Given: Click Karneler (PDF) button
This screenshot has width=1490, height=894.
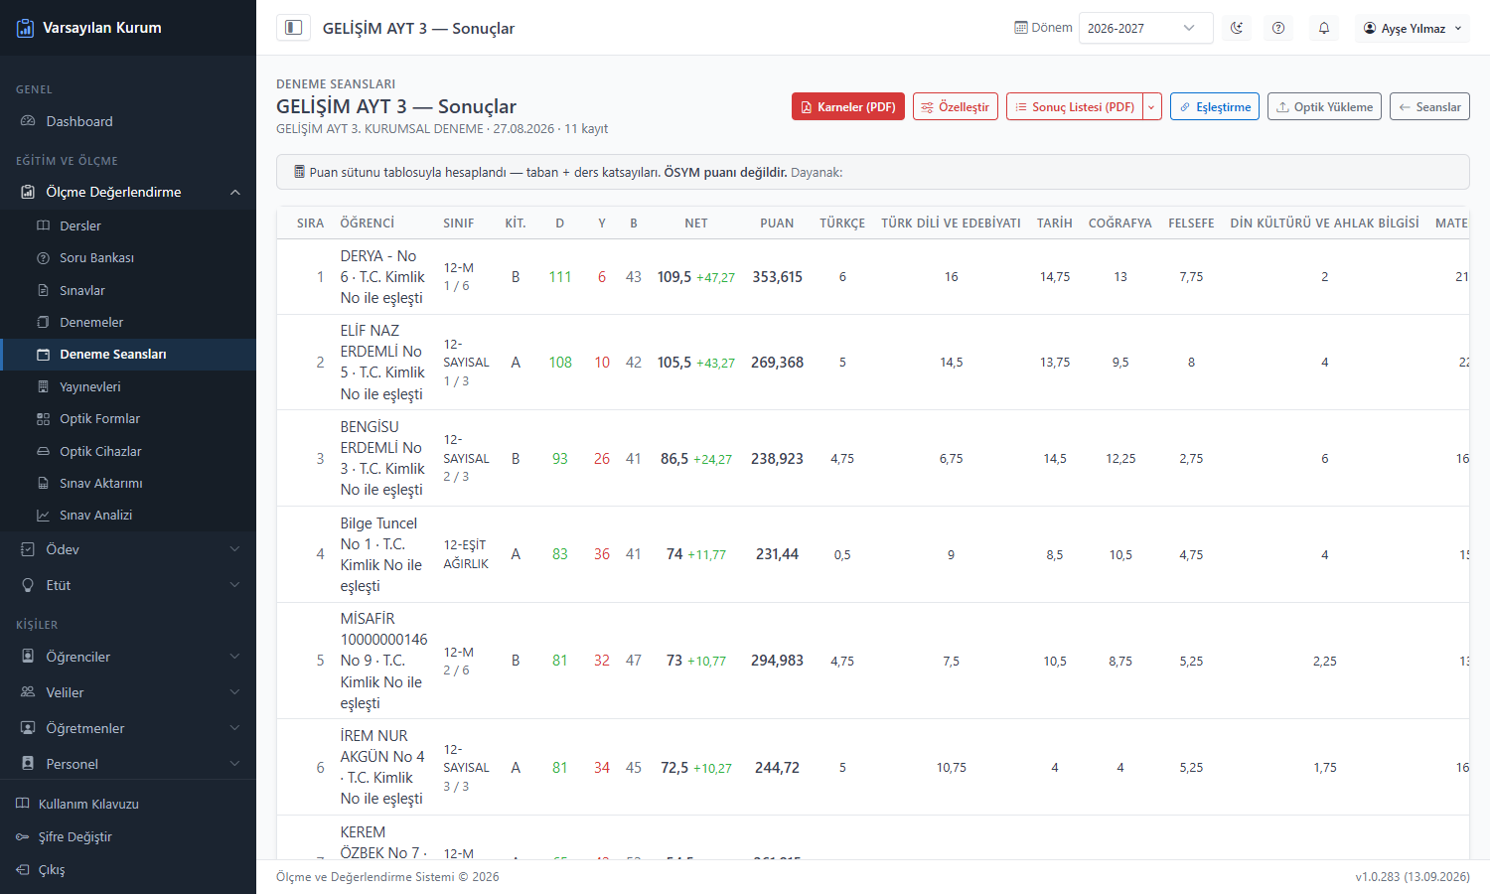Looking at the screenshot, I should click(x=848, y=106).
